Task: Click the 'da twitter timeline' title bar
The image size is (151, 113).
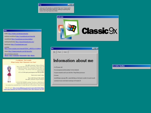Action: [x=131, y=66]
